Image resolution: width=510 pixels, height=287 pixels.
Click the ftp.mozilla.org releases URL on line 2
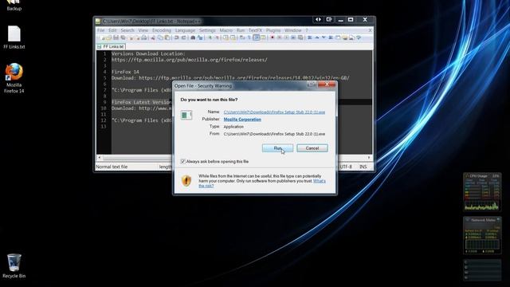tap(190, 60)
